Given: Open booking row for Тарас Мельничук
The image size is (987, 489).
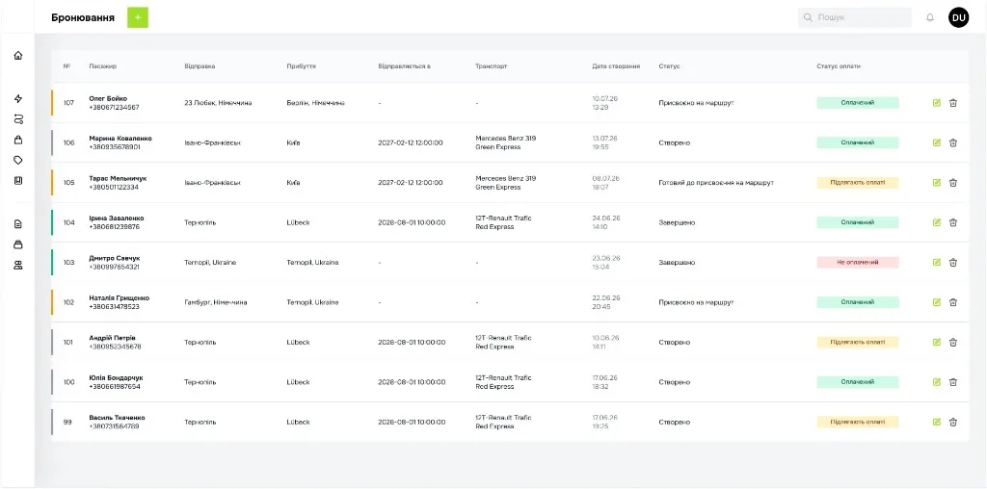Looking at the screenshot, I should click(x=510, y=182).
